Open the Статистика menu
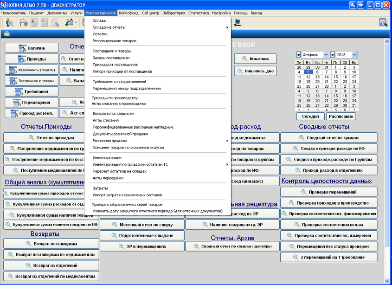 point(199,13)
